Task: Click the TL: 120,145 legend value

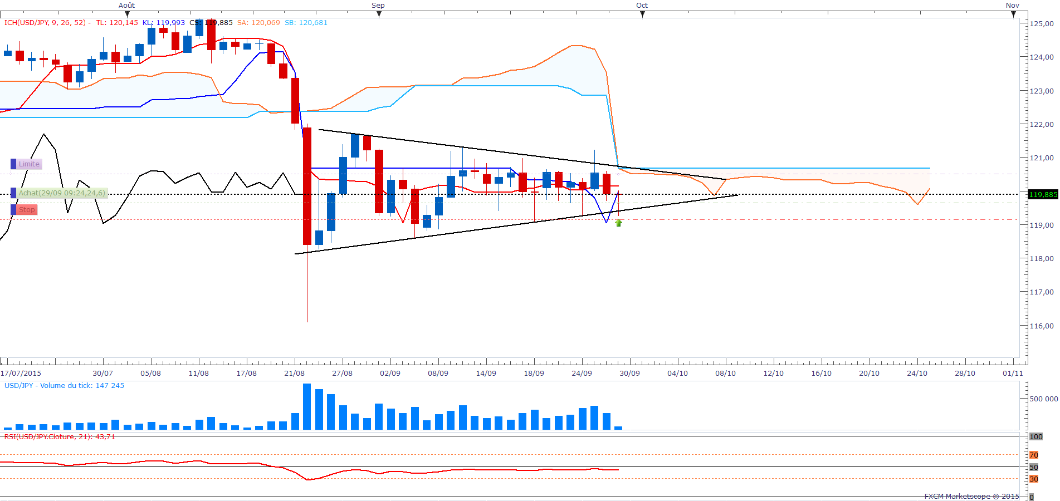Action: click(x=117, y=23)
